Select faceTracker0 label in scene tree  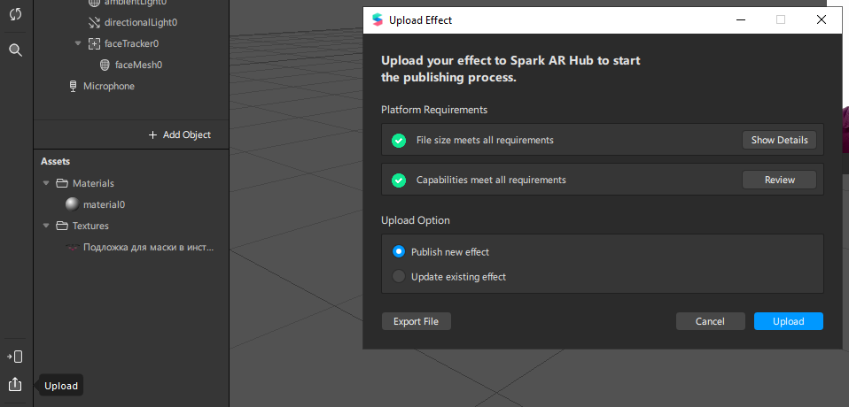click(131, 43)
